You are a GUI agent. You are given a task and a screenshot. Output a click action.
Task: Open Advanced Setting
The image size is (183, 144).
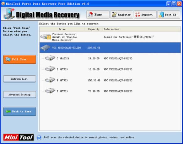[x=19, y=95]
